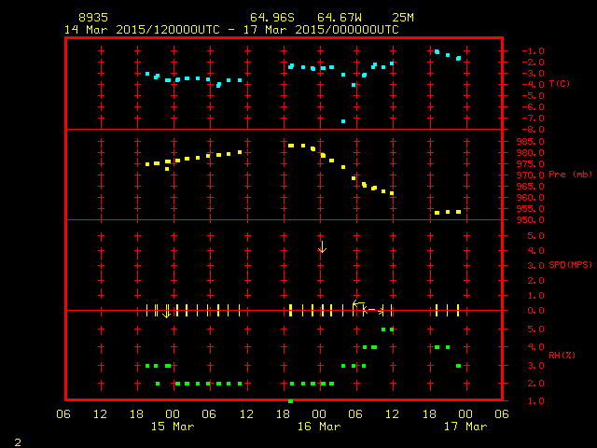The width and height of the screenshot is (597, 448).
Task: Click the latitude label "64.96S"
Action: (272, 18)
